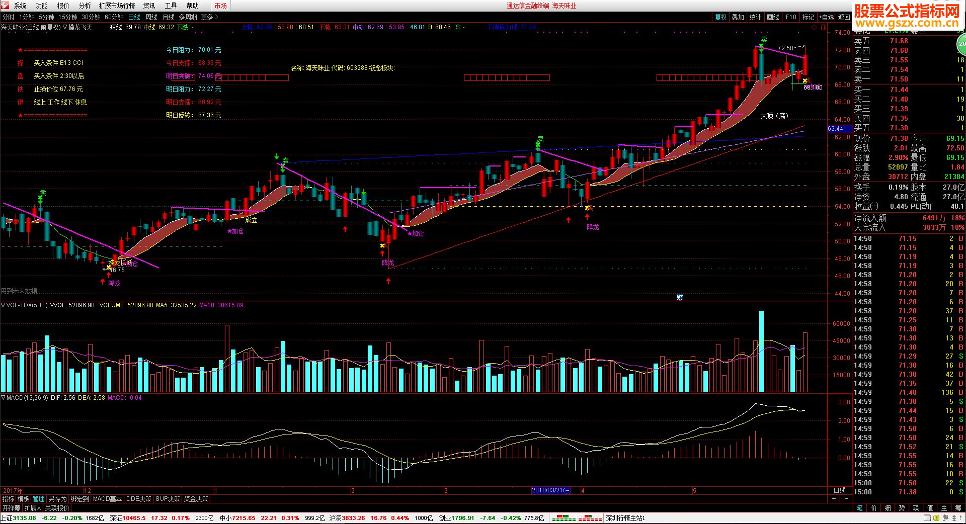This screenshot has height=524, width=966.
Task: Click the 2018/03/21 date marker on timeline
Action: (551, 490)
